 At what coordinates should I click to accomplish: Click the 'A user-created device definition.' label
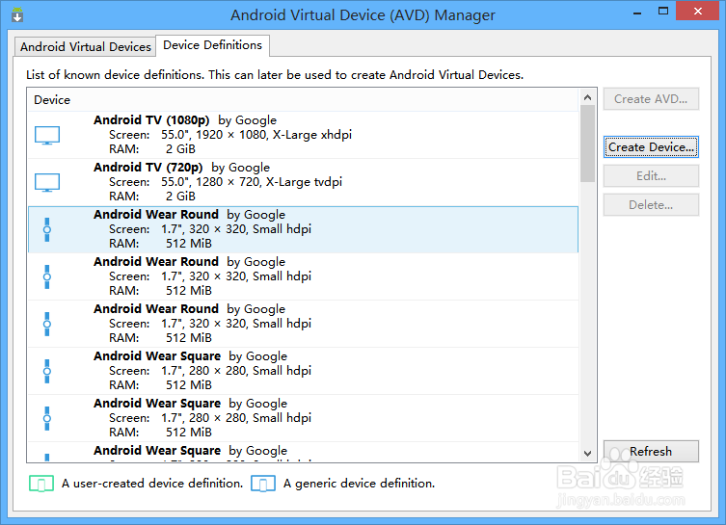pyautogui.click(x=152, y=484)
